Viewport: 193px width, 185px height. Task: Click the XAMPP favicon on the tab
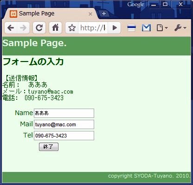tap(13, 14)
